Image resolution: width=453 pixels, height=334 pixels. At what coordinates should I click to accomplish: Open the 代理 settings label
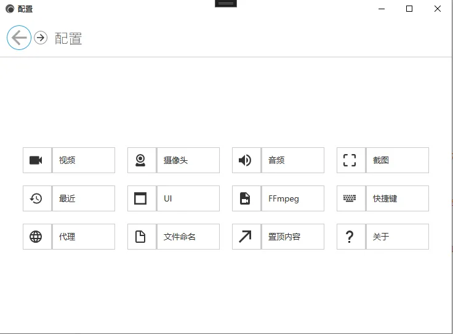coord(67,237)
